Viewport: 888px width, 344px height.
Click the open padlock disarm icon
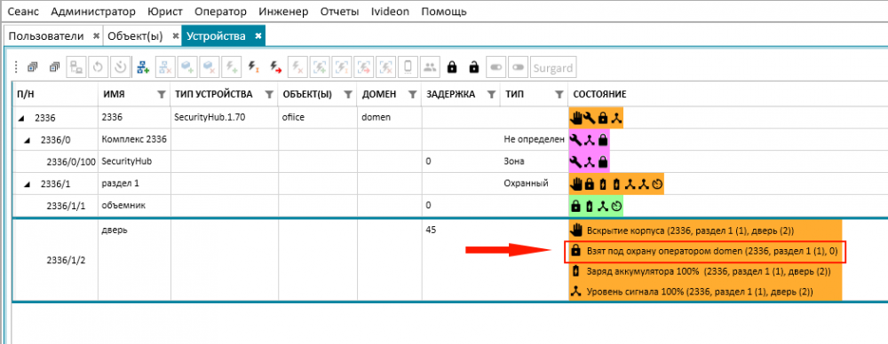(473, 67)
